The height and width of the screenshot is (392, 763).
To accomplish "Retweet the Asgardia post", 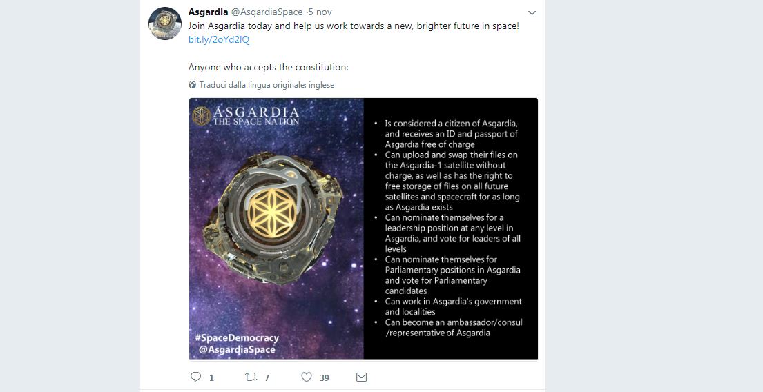I will coord(251,377).
